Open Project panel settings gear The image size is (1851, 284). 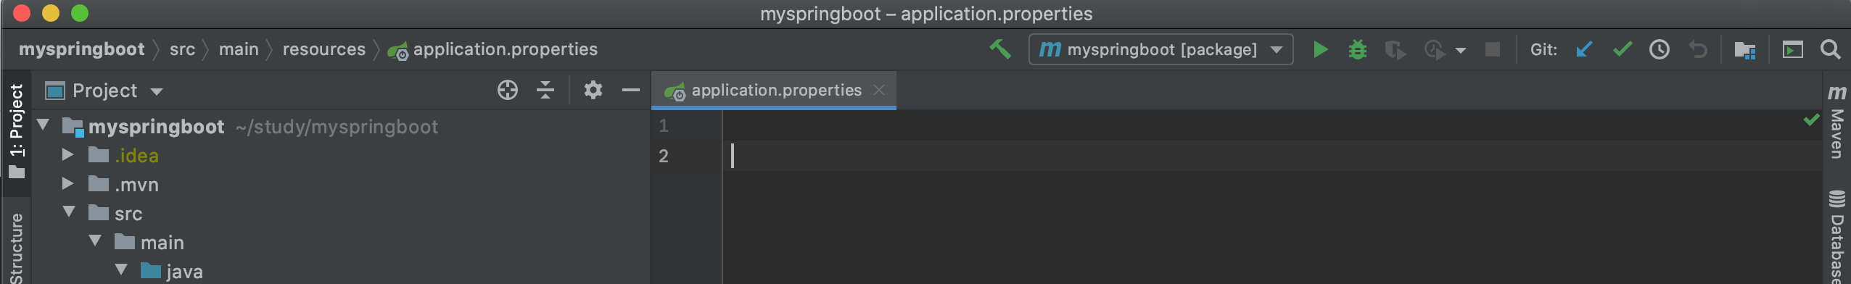pos(593,91)
